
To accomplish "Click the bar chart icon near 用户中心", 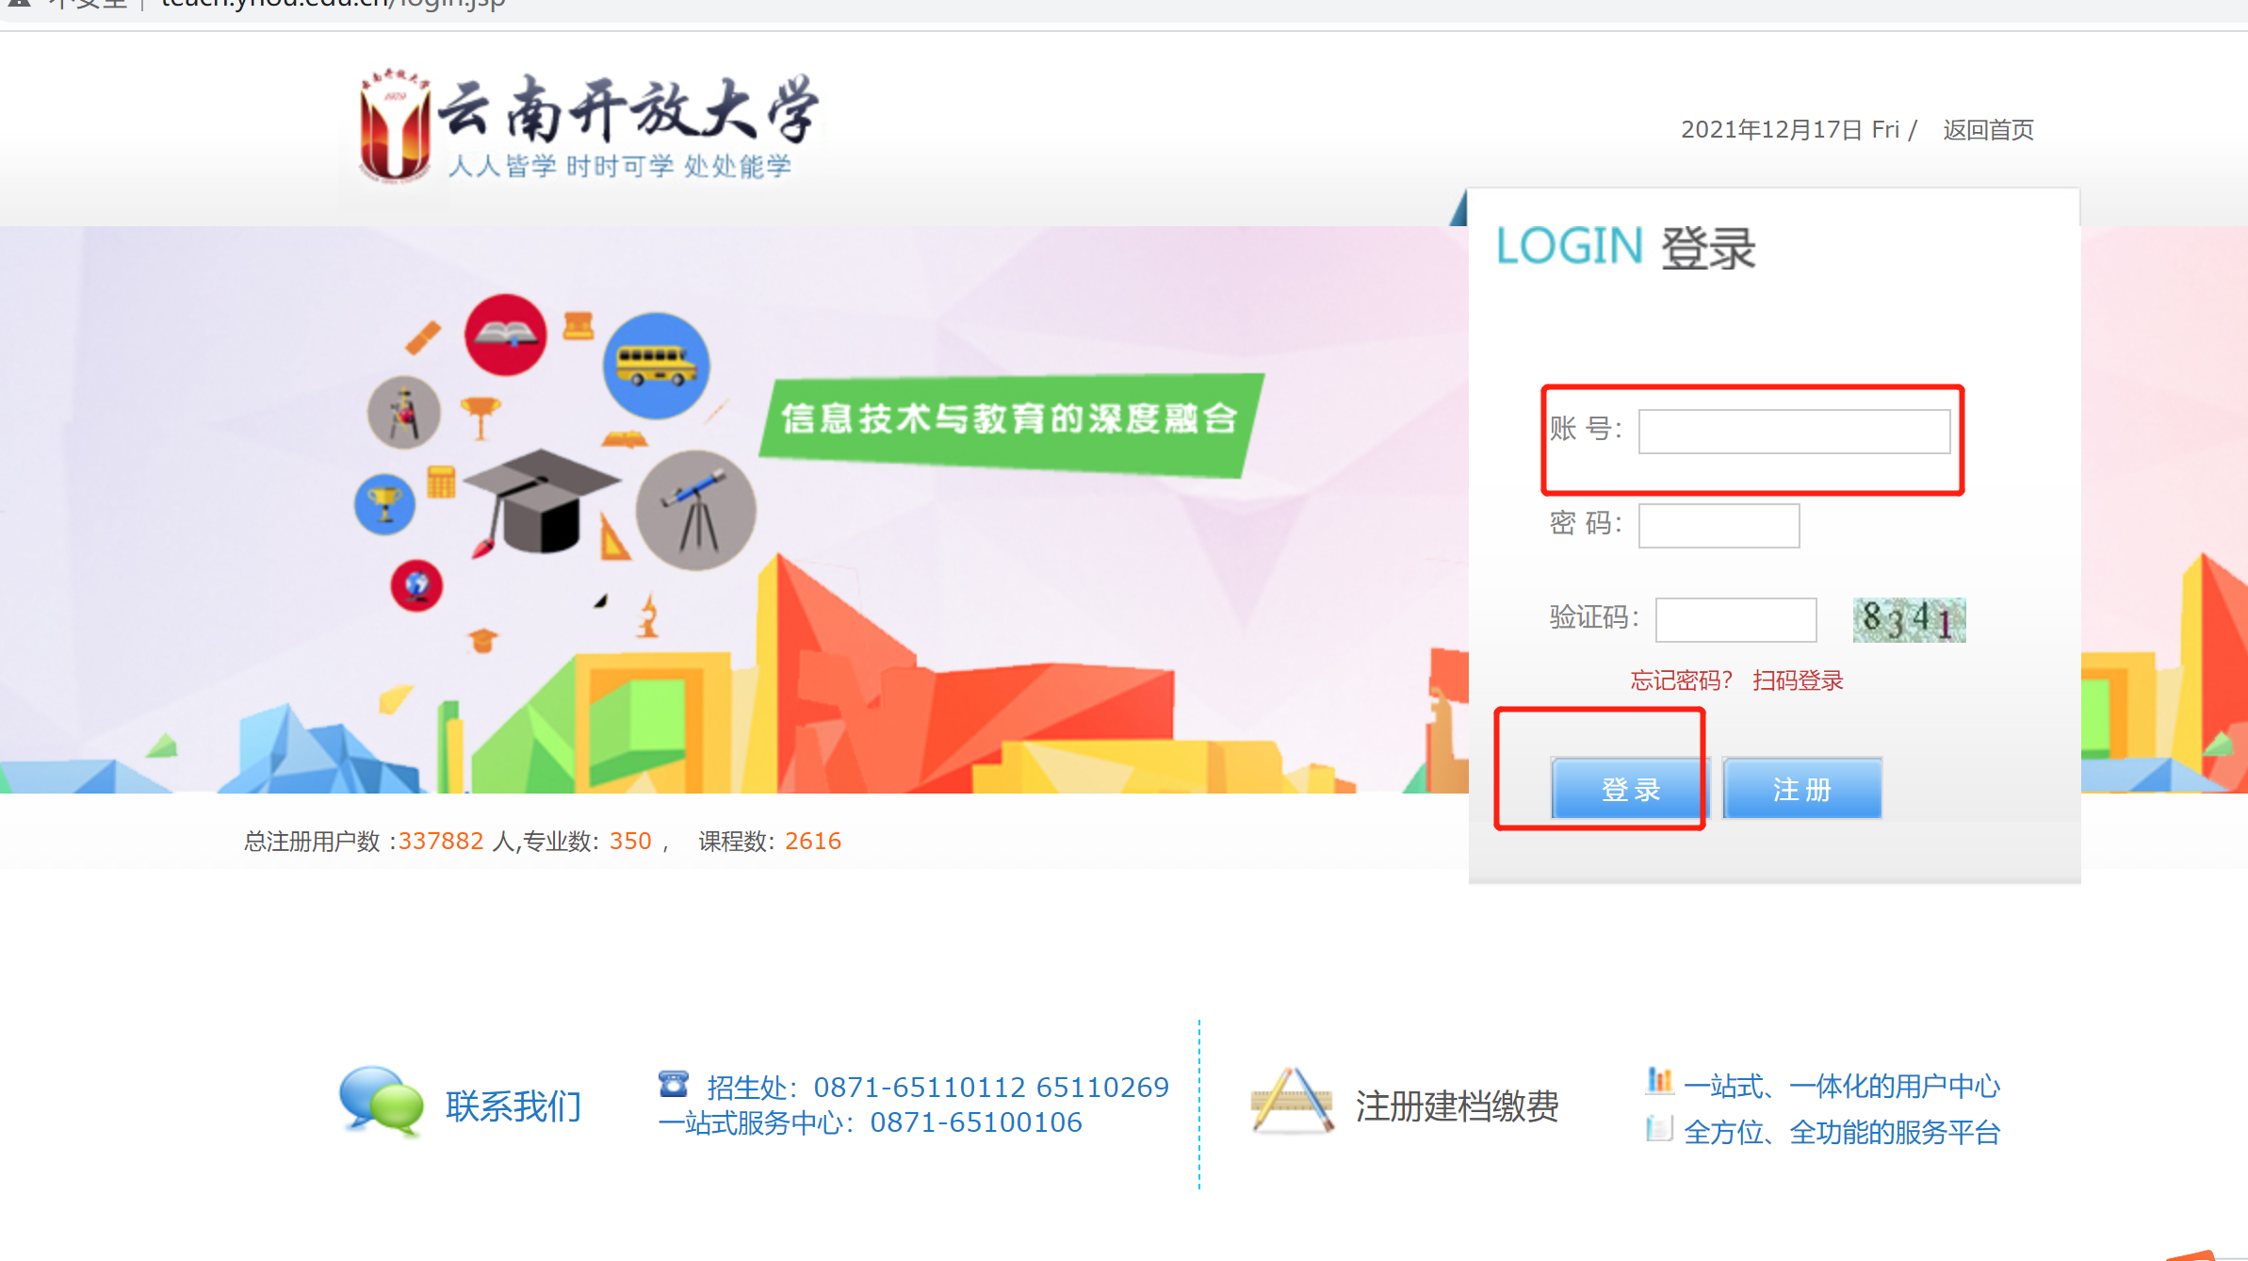I will [x=1659, y=1081].
